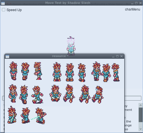
Task: Maximize the resource window
Action: pos(117,56)
